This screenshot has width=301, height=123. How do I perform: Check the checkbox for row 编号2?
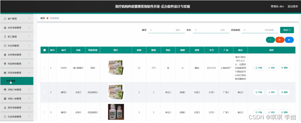click(44, 92)
